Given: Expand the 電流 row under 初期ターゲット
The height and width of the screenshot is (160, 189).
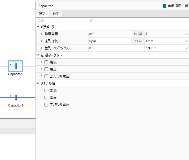Looking at the screenshot, I should 41,62.
